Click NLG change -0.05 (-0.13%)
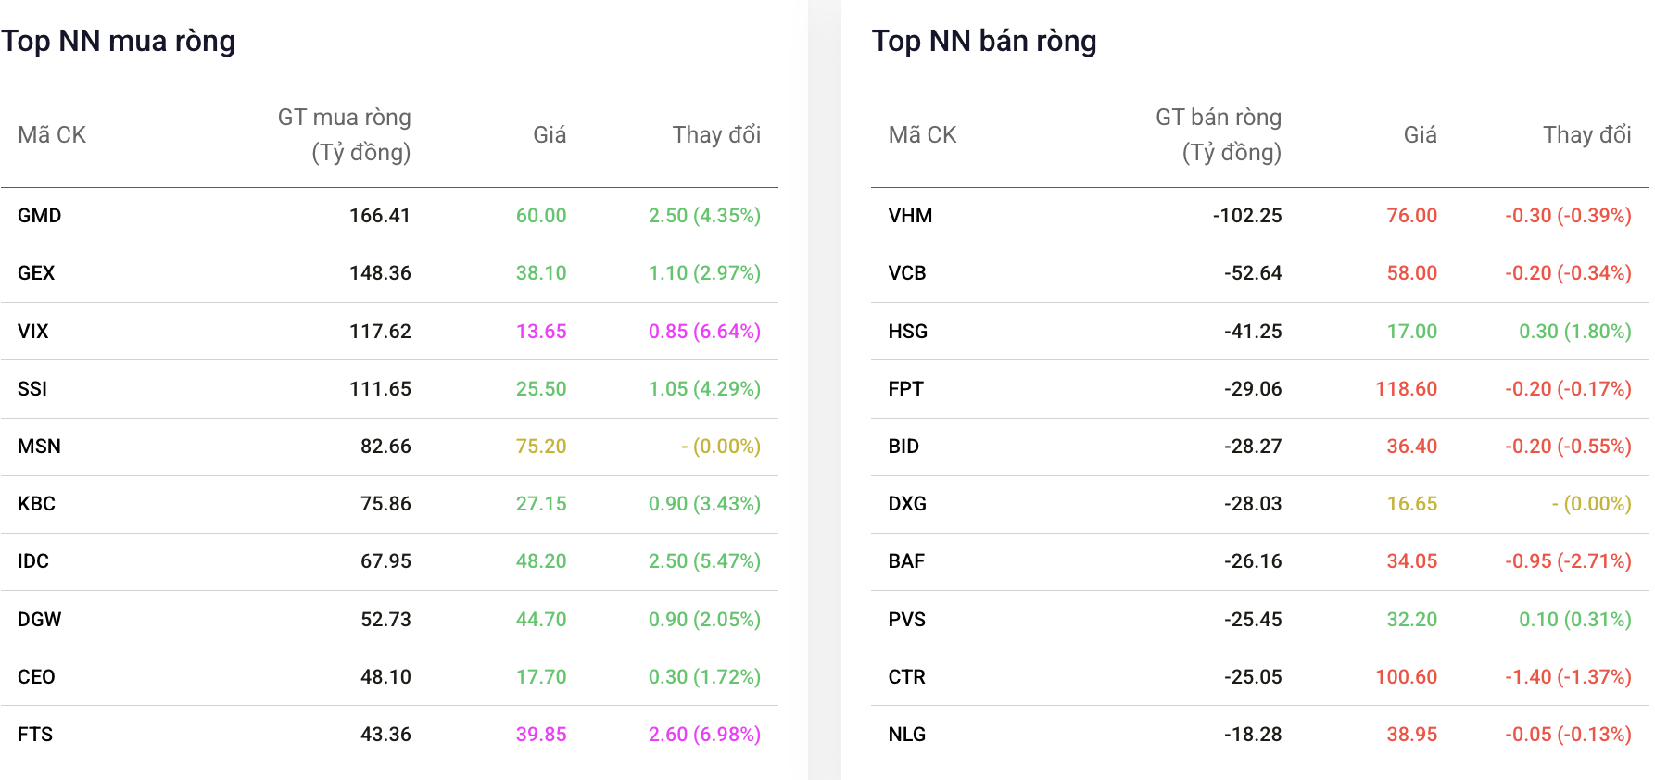The width and height of the screenshot is (1655, 780). (x=1569, y=735)
